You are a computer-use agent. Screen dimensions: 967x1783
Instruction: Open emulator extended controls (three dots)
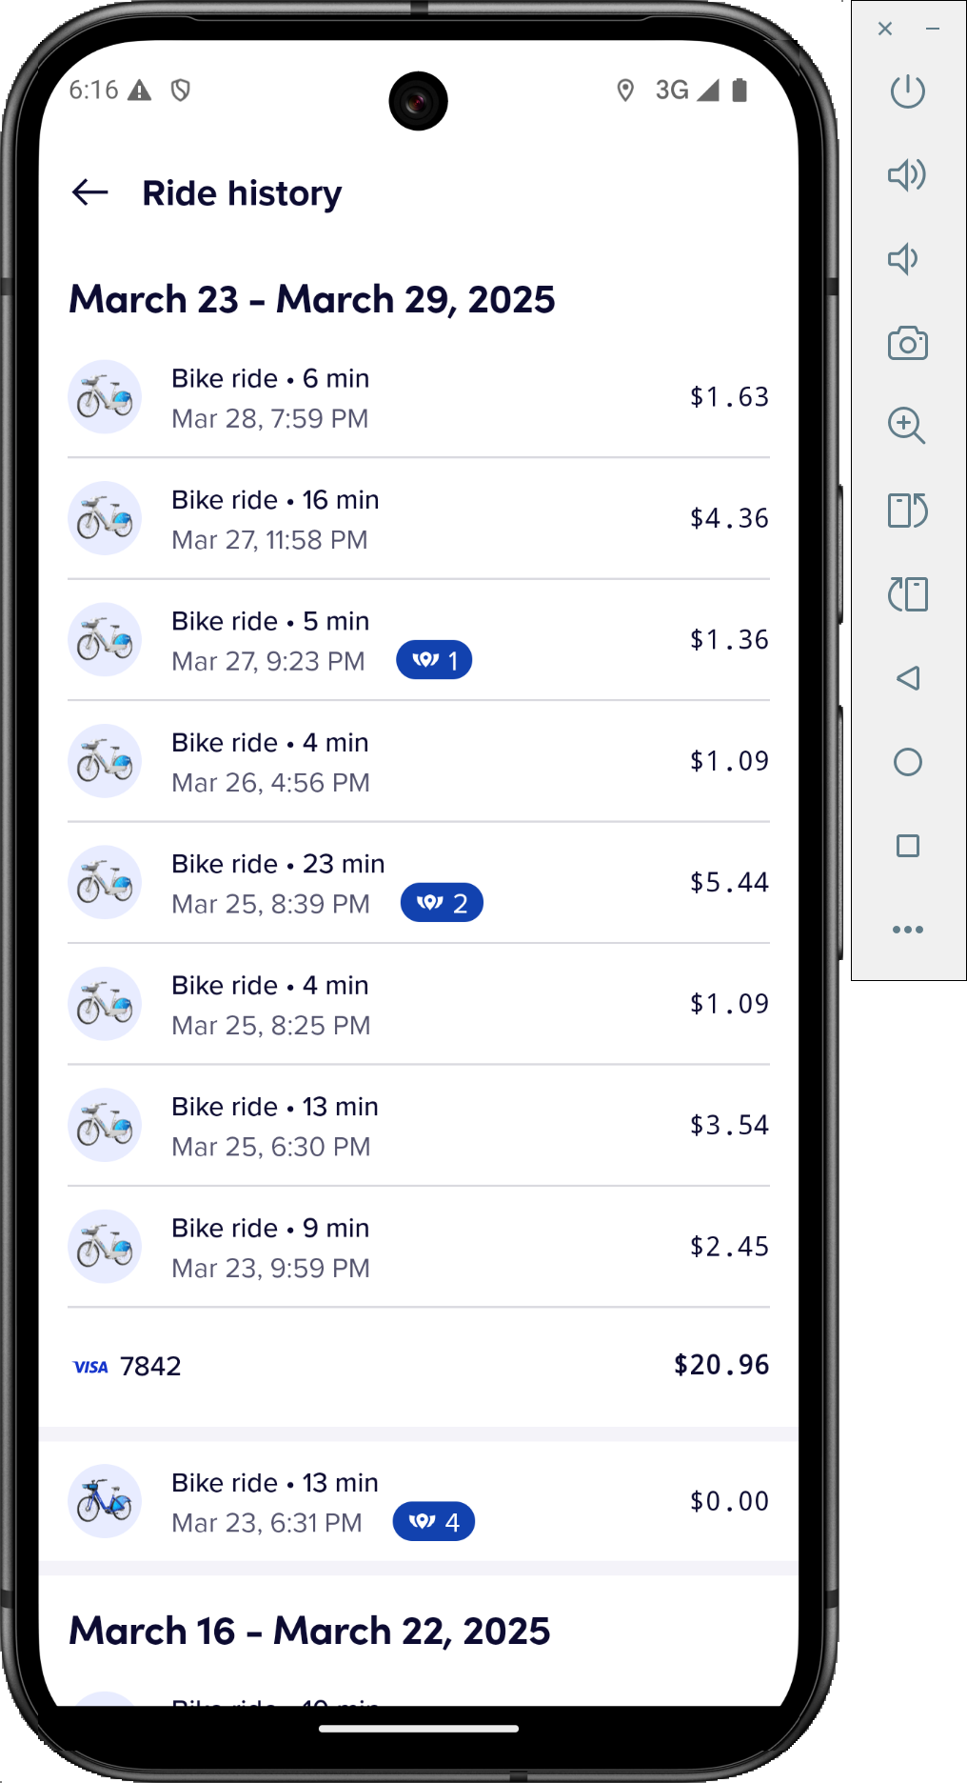point(907,930)
